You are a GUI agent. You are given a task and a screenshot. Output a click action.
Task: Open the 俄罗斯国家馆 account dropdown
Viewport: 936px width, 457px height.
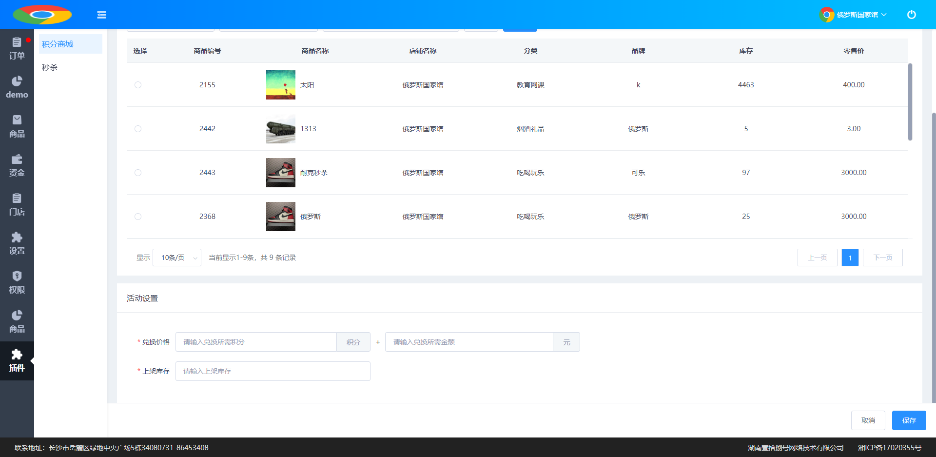[861, 15]
